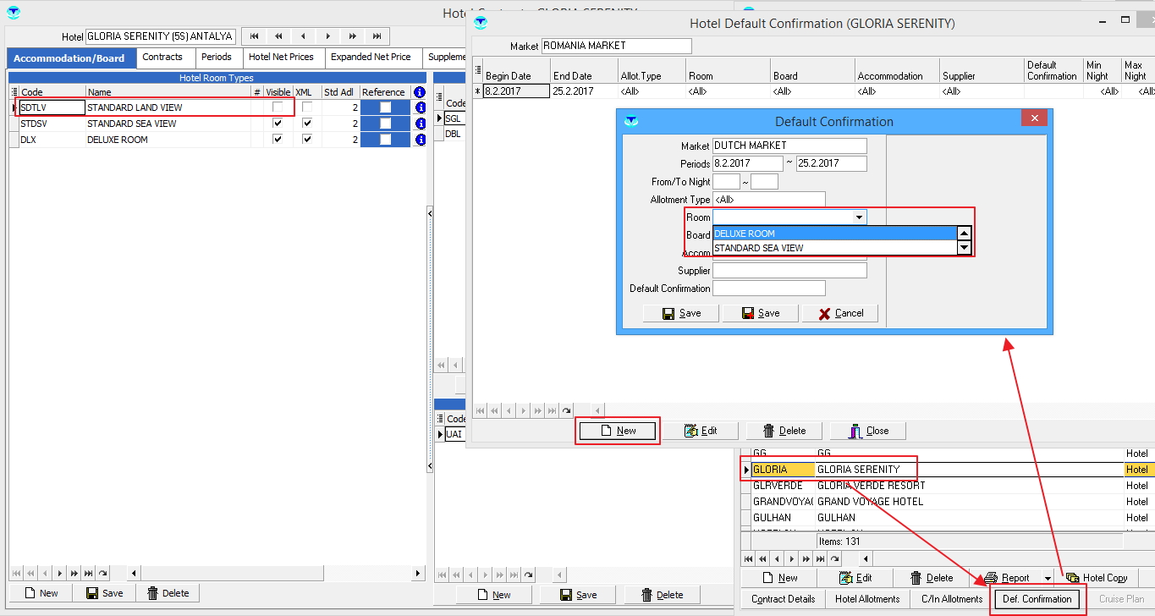Collapse the Room dropdown arrow
Image resolution: width=1155 pixels, height=616 pixels.
859,217
